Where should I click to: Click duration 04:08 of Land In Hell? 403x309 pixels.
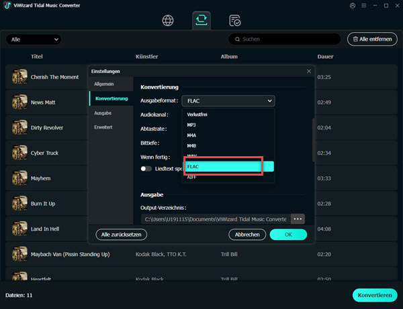(x=324, y=229)
